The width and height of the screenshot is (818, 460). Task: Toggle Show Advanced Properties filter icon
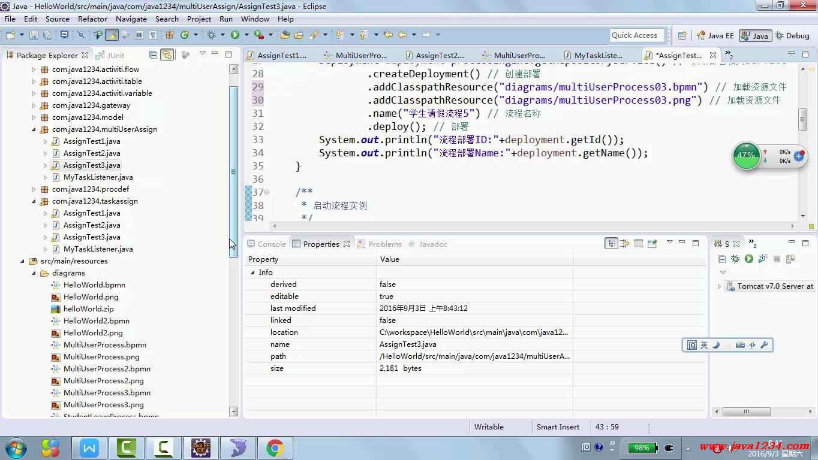click(x=625, y=244)
